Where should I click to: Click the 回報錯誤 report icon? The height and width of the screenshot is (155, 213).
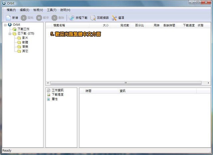coord(93,18)
